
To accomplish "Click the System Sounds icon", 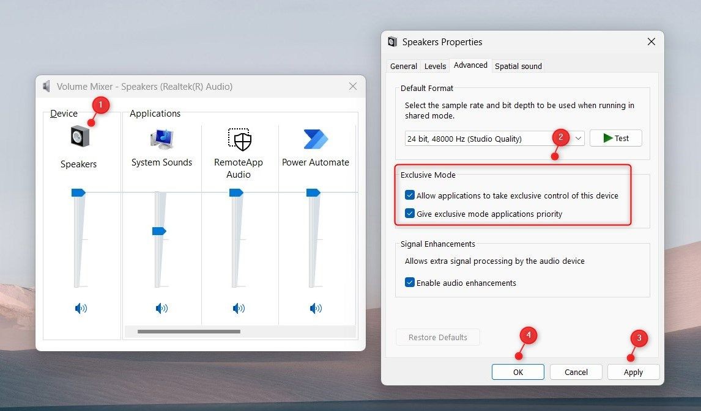I will pyautogui.click(x=161, y=139).
